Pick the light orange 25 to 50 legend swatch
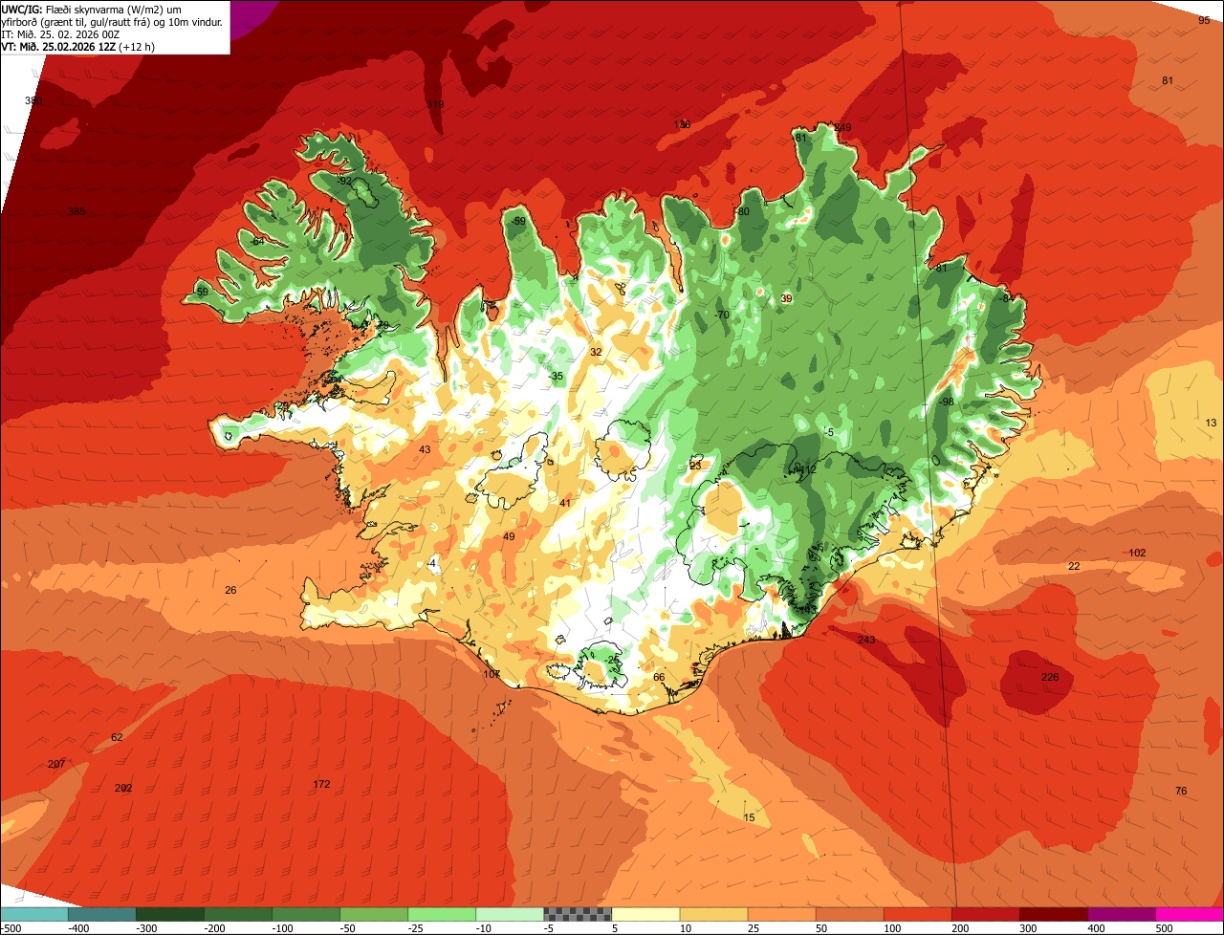 [x=781, y=914]
